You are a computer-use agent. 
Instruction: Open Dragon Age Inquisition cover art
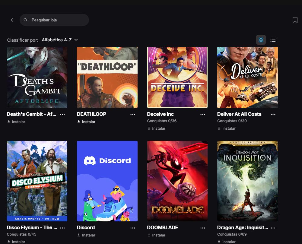coord(247,181)
